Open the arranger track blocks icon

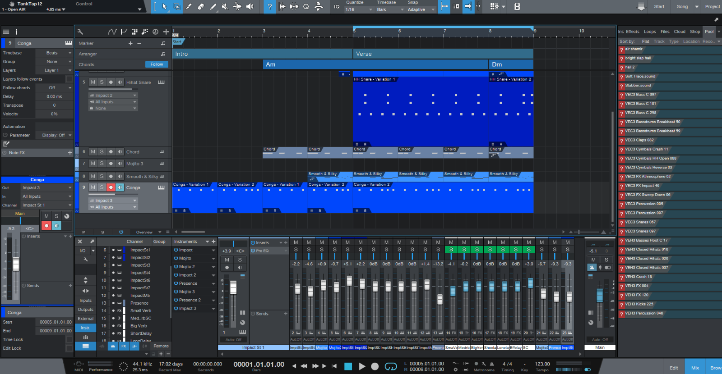134,32
